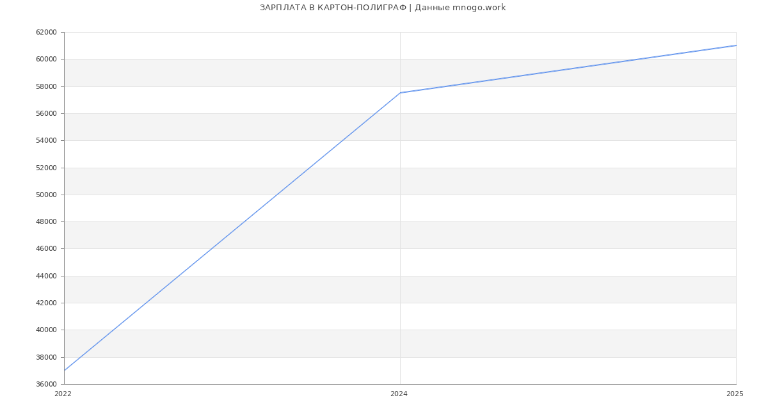The width and height of the screenshot is (768, 416).
Task: Click the 38000 y-axis label
Action: (x=46, y=357)
